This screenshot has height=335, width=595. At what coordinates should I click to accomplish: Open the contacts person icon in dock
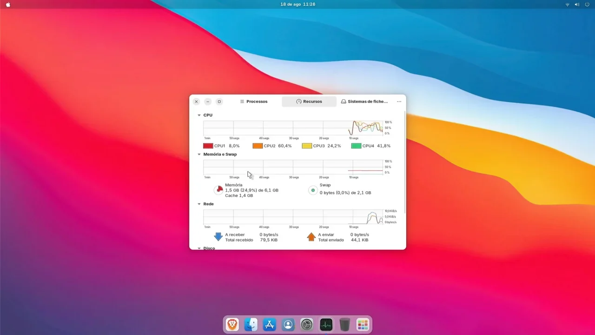[288, 324]
